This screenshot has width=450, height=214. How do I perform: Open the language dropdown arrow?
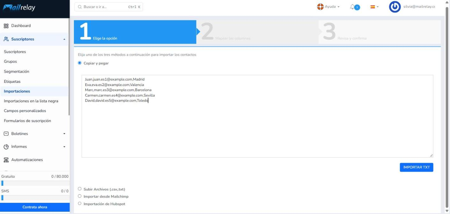point(377,7)
